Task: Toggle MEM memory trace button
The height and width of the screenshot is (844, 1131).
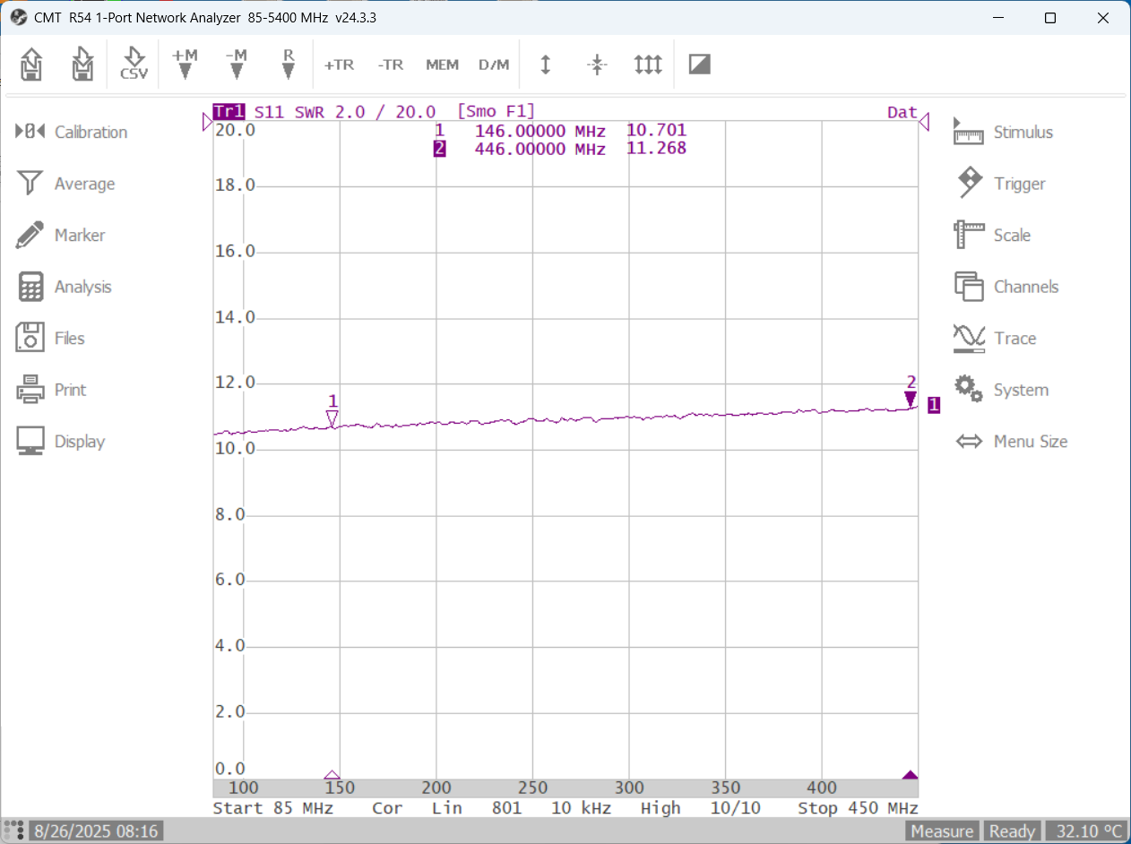Action: click(x=442, y=65)
